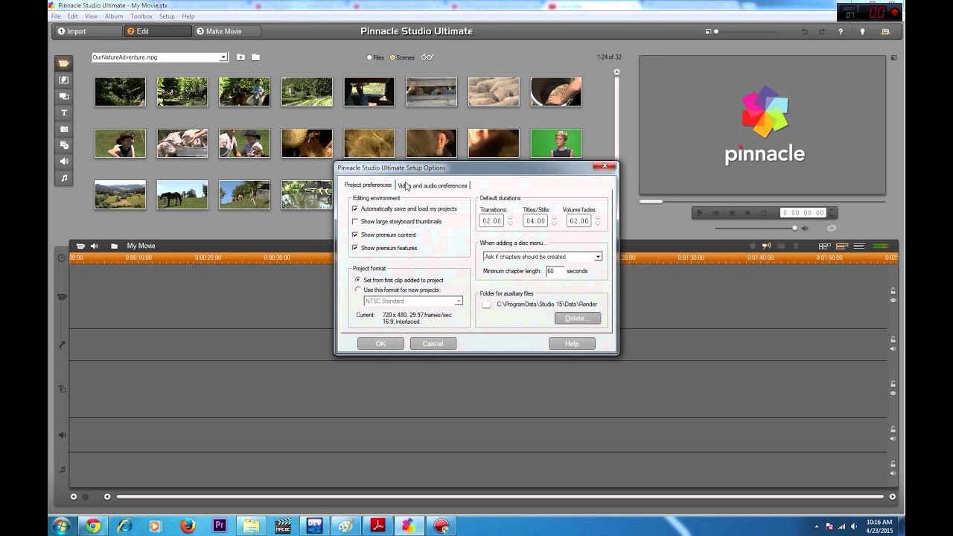
Task: Uncheck Show premium features
Action: pos(355,248)
